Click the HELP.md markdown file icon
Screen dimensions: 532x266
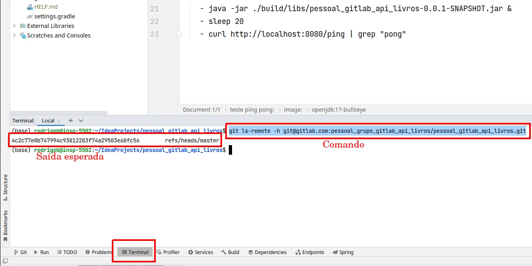tap(30, 7)
